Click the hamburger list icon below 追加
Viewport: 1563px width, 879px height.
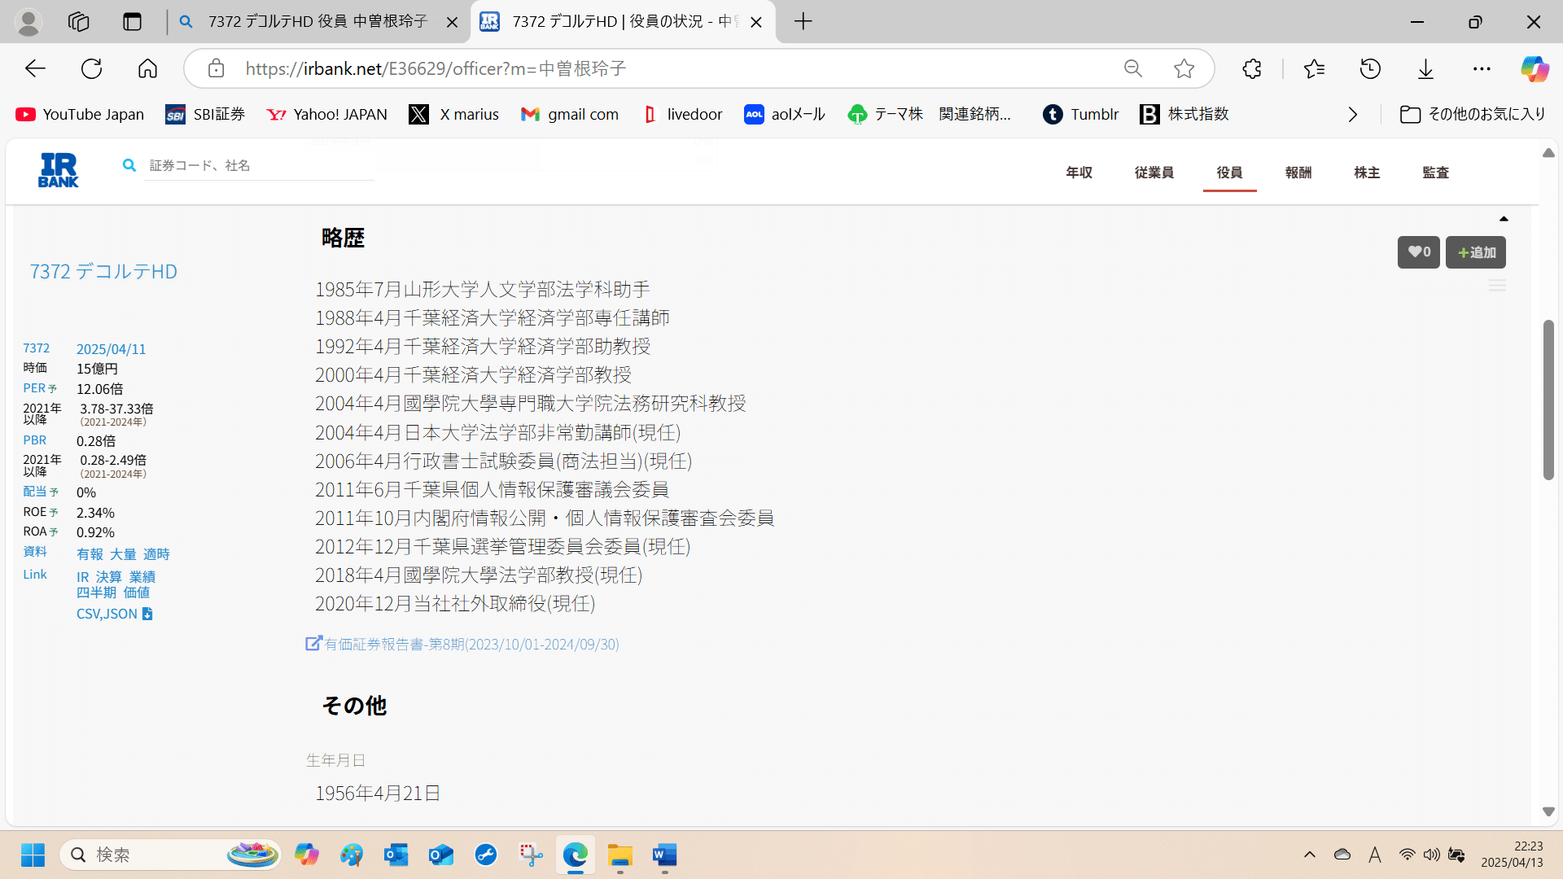[1497, 285]
